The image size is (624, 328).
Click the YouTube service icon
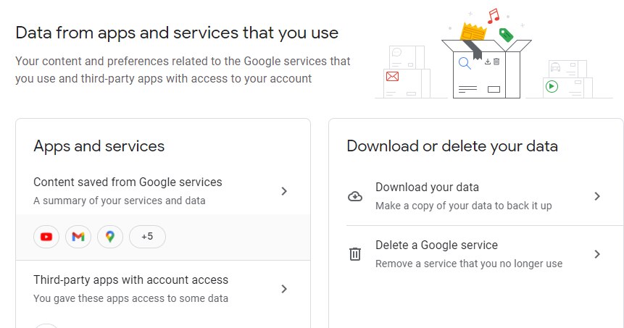tap(46, 237)
